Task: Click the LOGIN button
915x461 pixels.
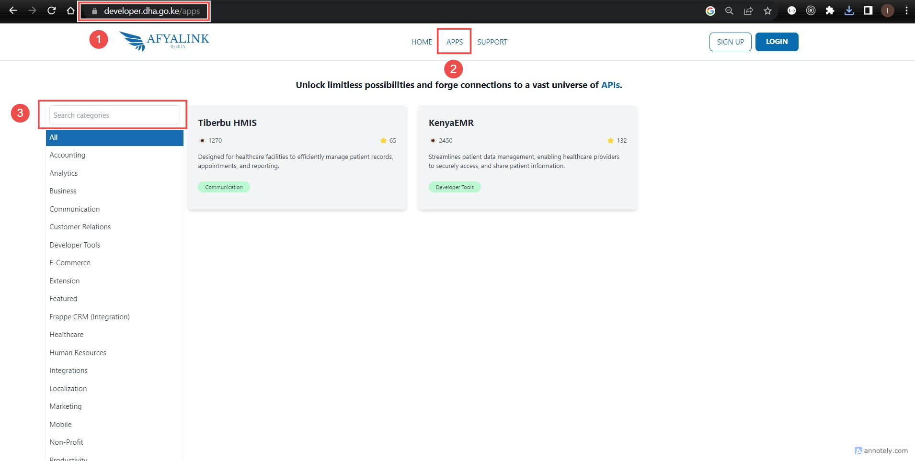Action: pos(777,42)
